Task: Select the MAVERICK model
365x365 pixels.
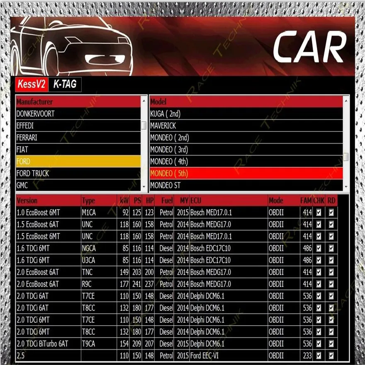Action: (246, 126)
